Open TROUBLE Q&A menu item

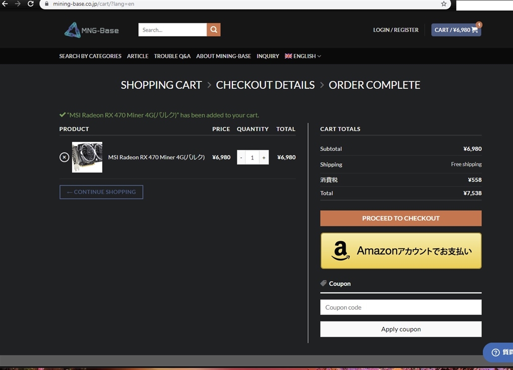tap(172, 56)
